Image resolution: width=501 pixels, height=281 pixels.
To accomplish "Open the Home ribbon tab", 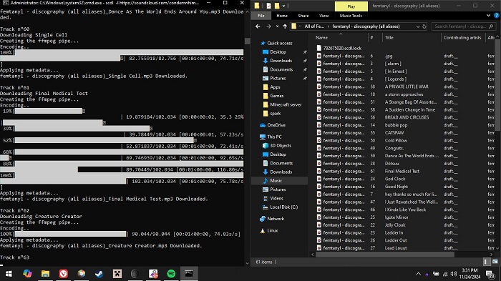I will [x=282, y=16].
